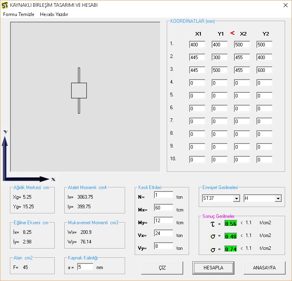Click the ÇİZ button
The image size is (292, 281).
[x=162, y=268]
